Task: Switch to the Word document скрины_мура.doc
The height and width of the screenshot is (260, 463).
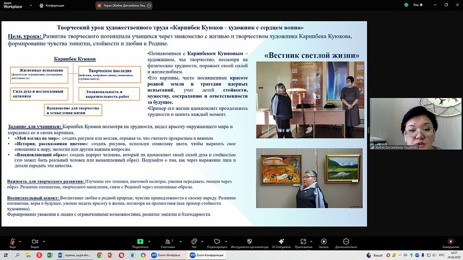Action: click(x=74, y=255)
